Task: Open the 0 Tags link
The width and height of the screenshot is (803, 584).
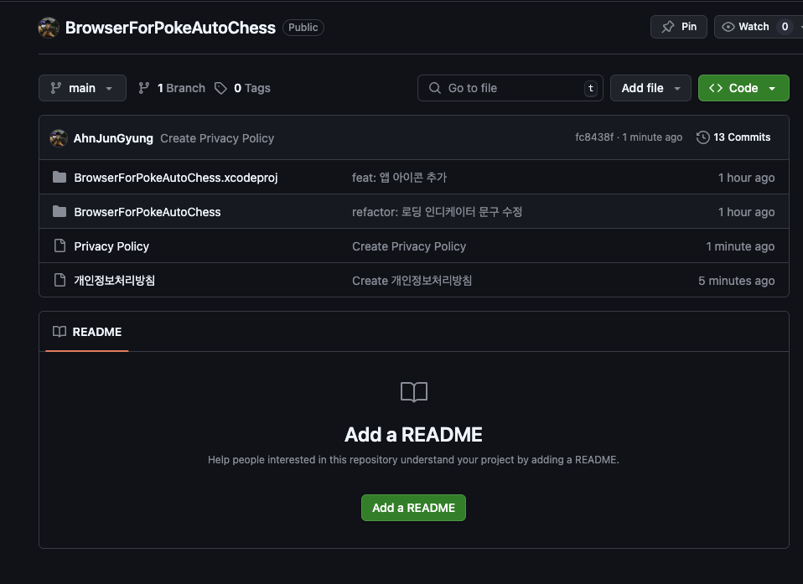Action: pos(243,88)
